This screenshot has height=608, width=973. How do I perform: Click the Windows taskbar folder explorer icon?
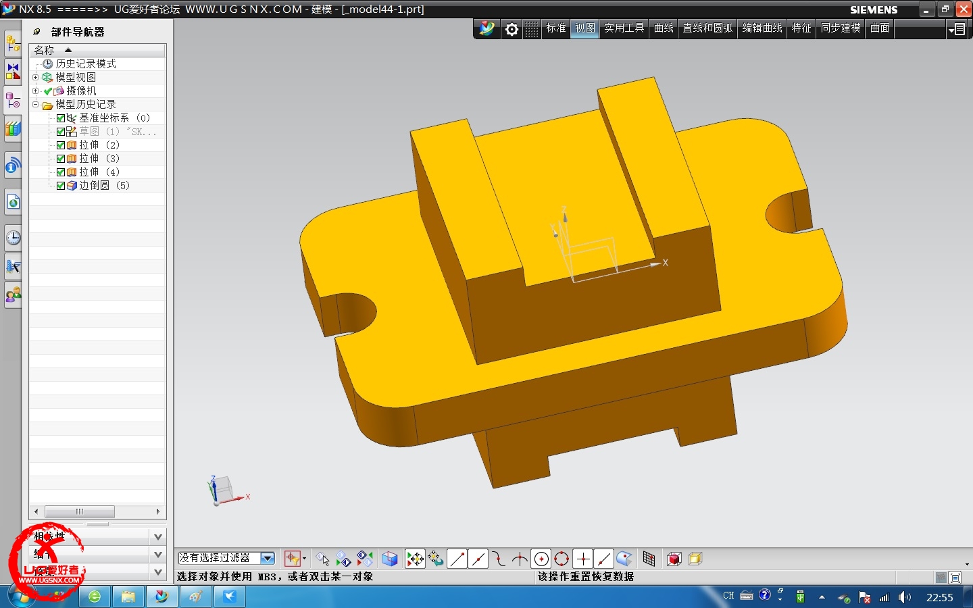128,597
